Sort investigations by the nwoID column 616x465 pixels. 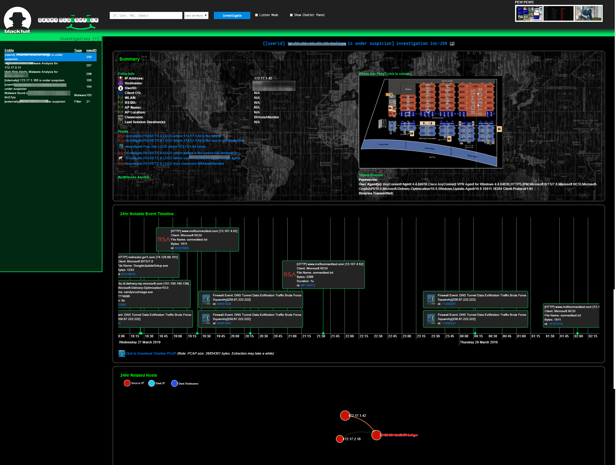click(x=91, y=50)
